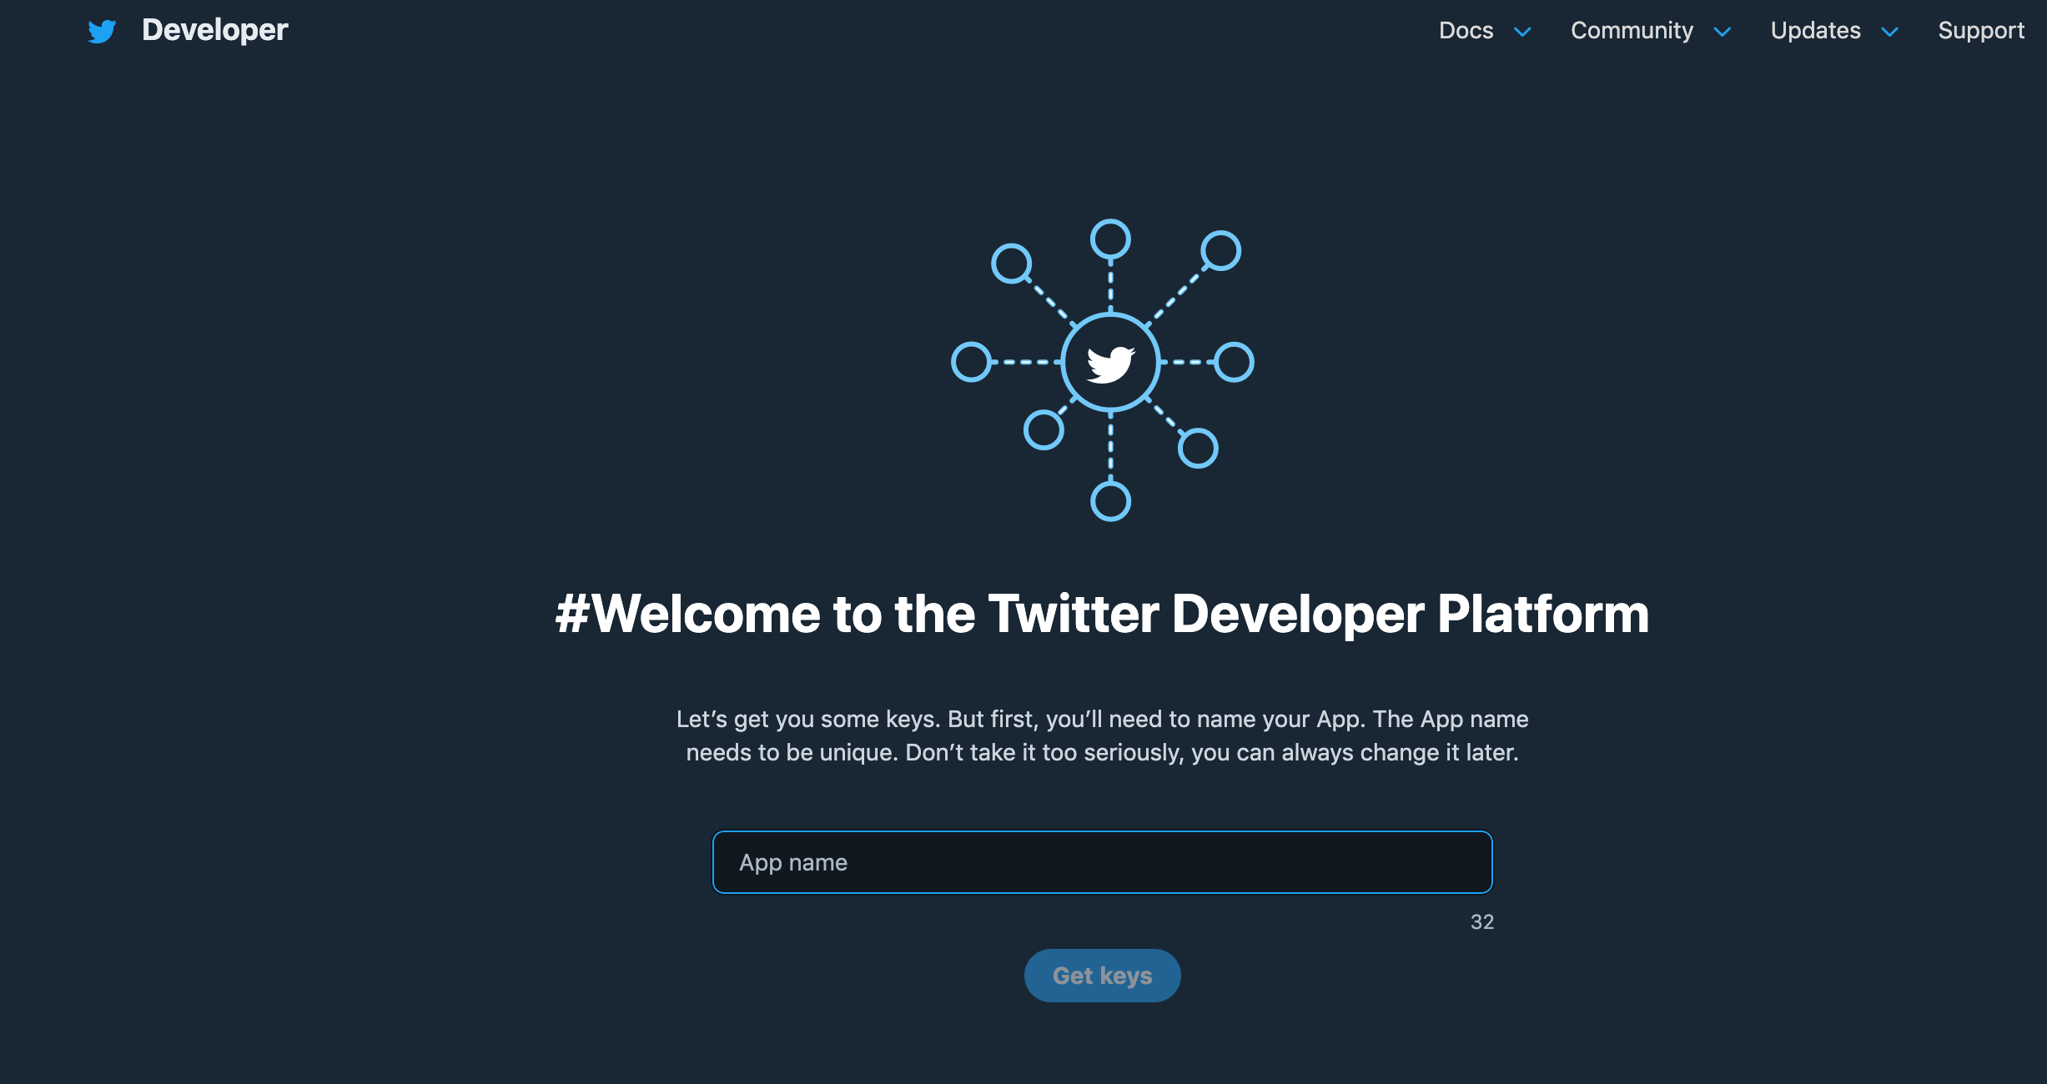Click the Welcome heading text

(1102, 615)
